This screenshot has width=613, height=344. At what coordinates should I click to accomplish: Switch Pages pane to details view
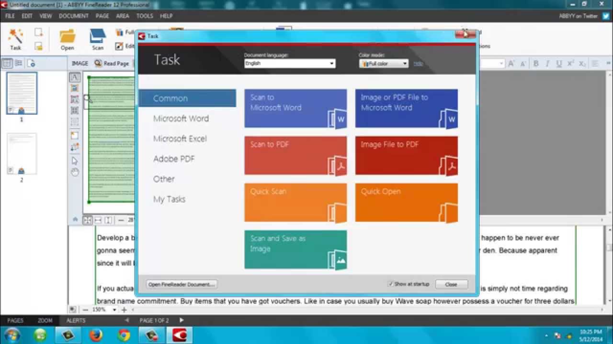(x=19, y=63)
